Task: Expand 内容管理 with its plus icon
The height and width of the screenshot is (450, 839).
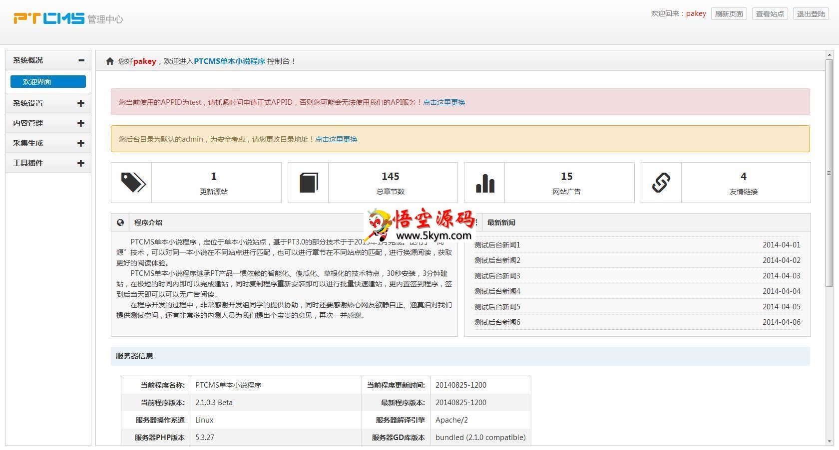Action: click(x=81, y=123)
